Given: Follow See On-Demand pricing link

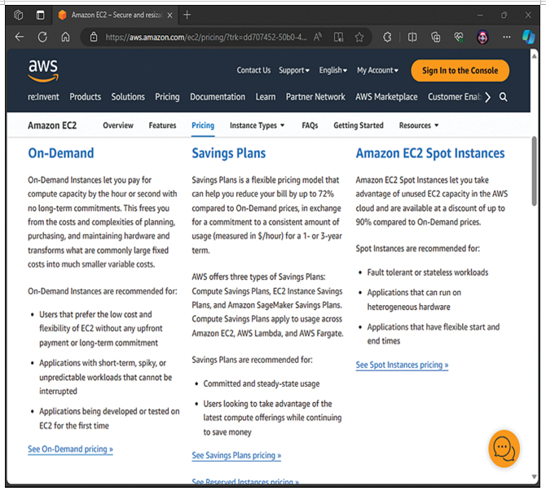Looking at the screenshot, I should pos(70,449).
